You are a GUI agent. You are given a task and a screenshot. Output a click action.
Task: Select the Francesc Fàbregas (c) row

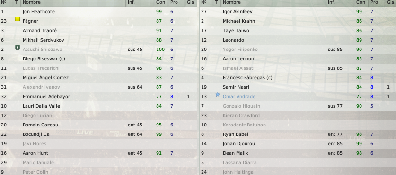point(298,78)
